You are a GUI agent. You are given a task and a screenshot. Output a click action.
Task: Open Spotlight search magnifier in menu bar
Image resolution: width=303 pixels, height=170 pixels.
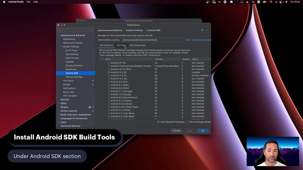tap(276, 2)
